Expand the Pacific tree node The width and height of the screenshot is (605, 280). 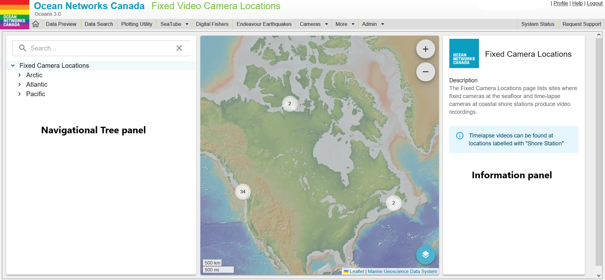pos(20,94)
